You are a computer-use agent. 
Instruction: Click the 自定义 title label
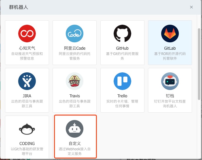pyautogui.click(x=75, y=144)
